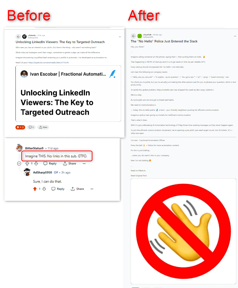The image size is (238, 288).
Task: Open comments on LinkedIn Viewers post
Action: [x=31, y=127]
